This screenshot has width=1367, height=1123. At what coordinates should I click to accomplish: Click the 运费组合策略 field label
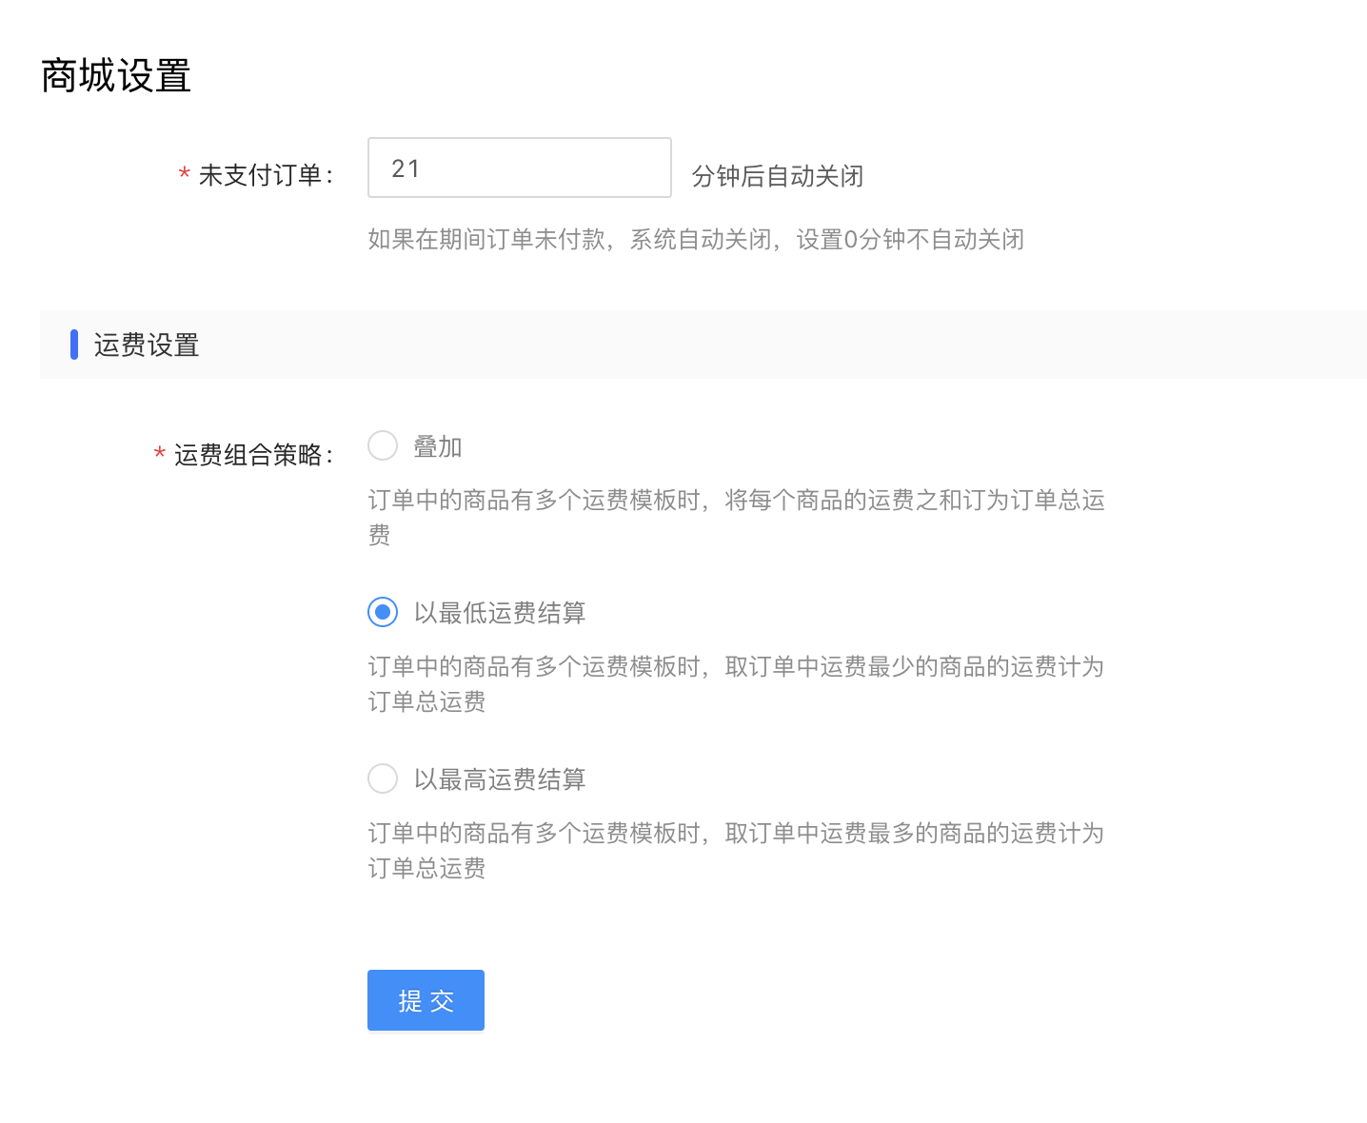(251, 455)
